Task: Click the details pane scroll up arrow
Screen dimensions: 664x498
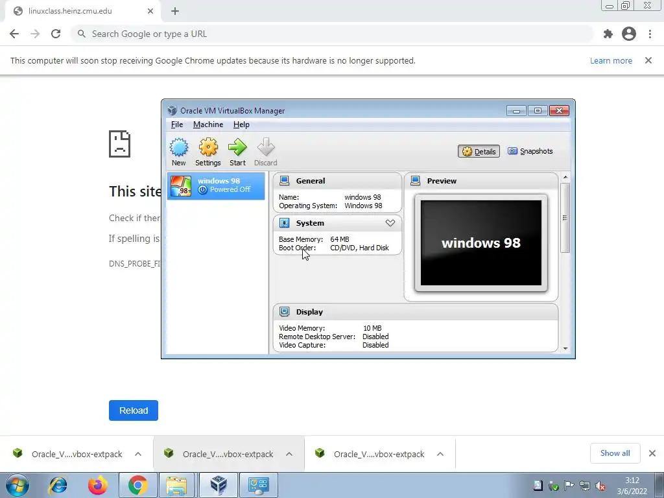Action: [565, 177]
